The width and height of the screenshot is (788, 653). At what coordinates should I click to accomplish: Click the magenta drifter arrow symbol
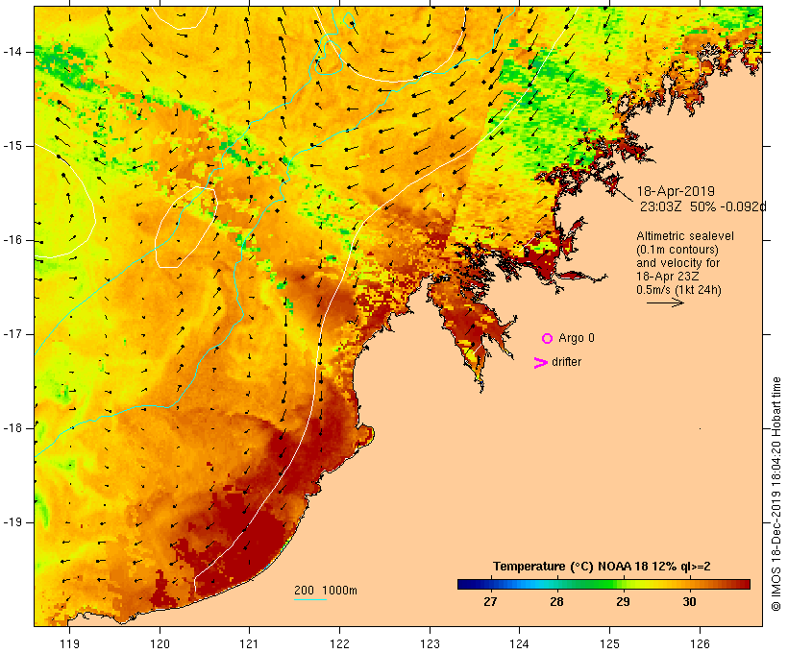(541, 363)
